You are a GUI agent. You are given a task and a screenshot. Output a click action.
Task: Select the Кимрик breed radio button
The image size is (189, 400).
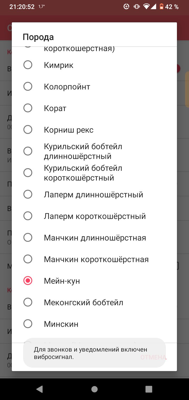coord(28,65)
